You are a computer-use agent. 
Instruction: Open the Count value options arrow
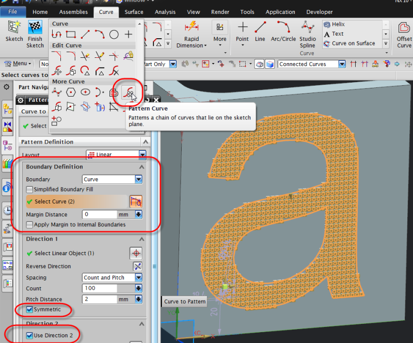click(x=138, y=288)
